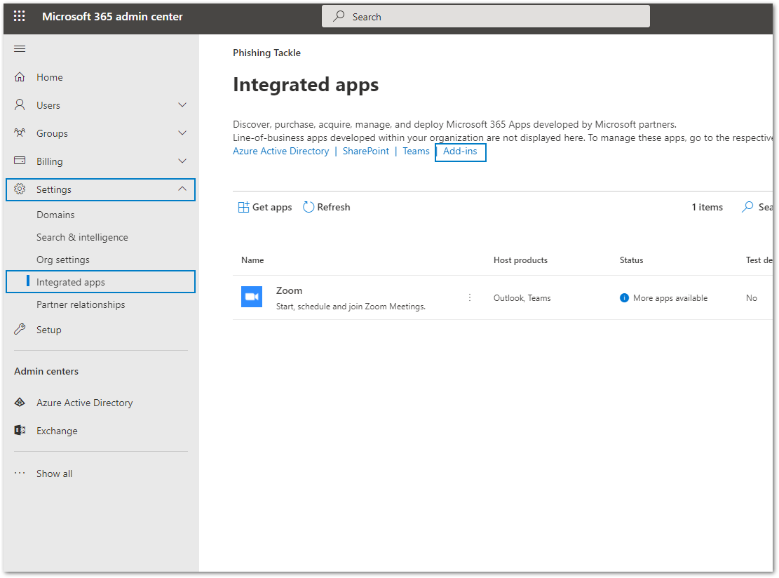Sort by the Host products column header
The height and width of the screenshot is (578, 779).
pos(520,260)
